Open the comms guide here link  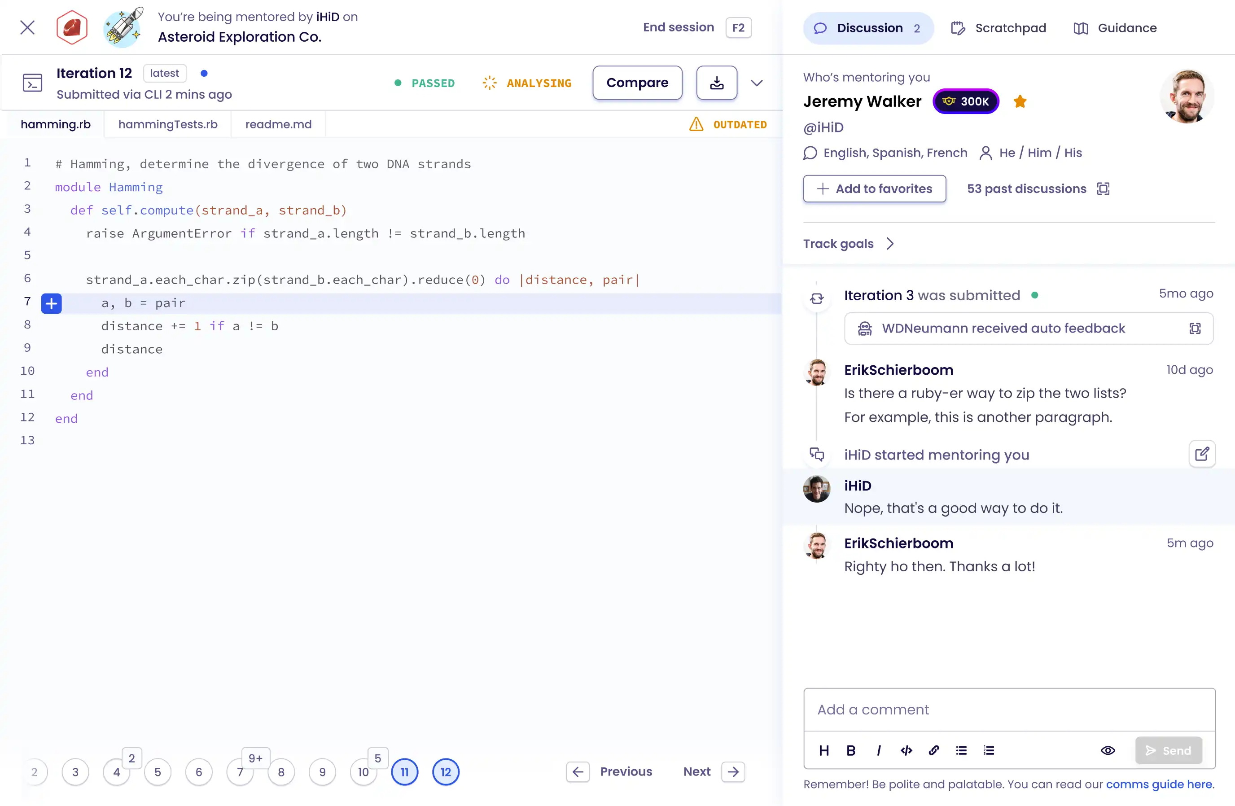pyautogui.click(x=1159, y=784)
